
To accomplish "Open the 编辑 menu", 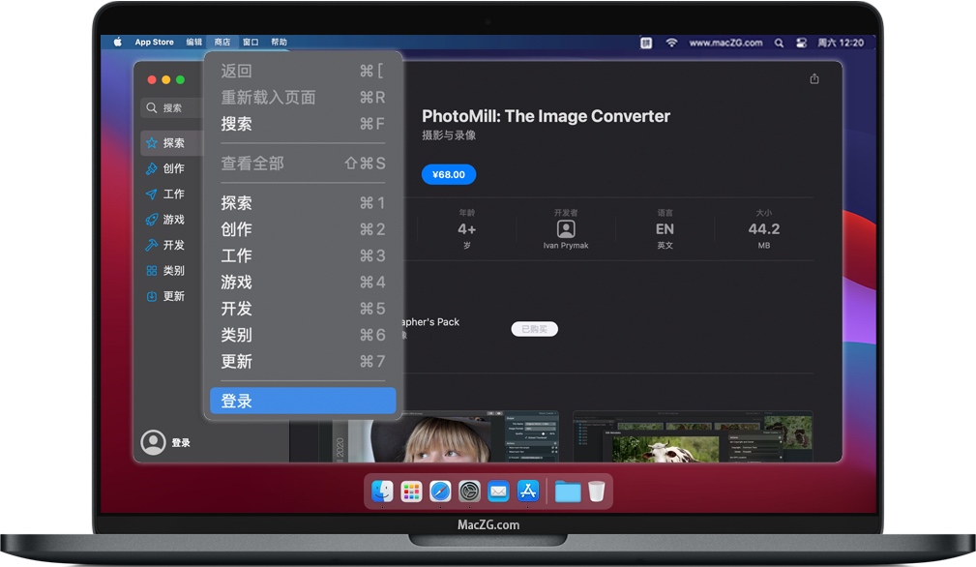I will tap(194, 43).
